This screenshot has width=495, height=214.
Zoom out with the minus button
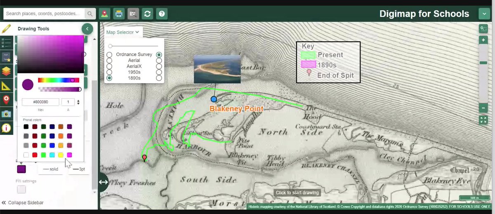click(483, 108)
